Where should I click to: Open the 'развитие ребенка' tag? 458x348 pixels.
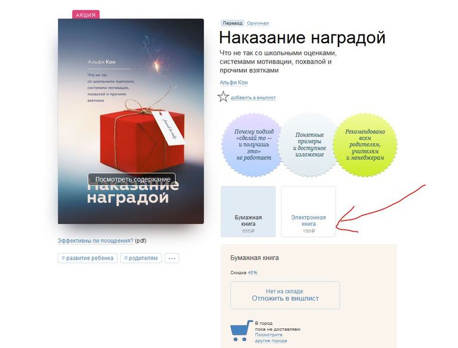(x=87, y=258)
